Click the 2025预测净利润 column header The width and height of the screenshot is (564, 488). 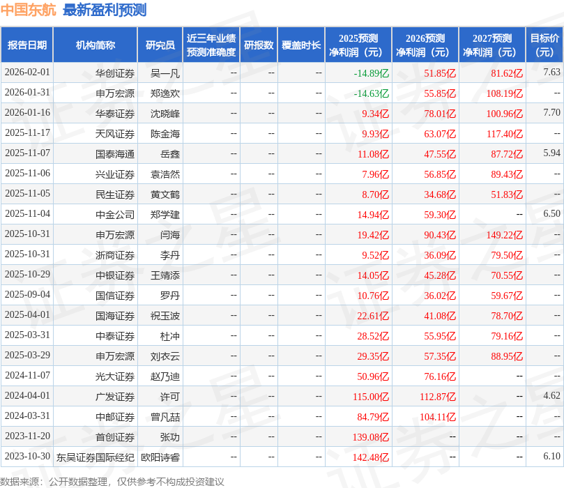coord(358,45)
